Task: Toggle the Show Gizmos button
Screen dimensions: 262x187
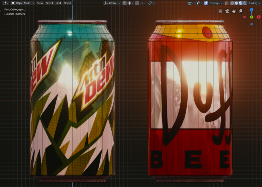Action: [198, 3]
